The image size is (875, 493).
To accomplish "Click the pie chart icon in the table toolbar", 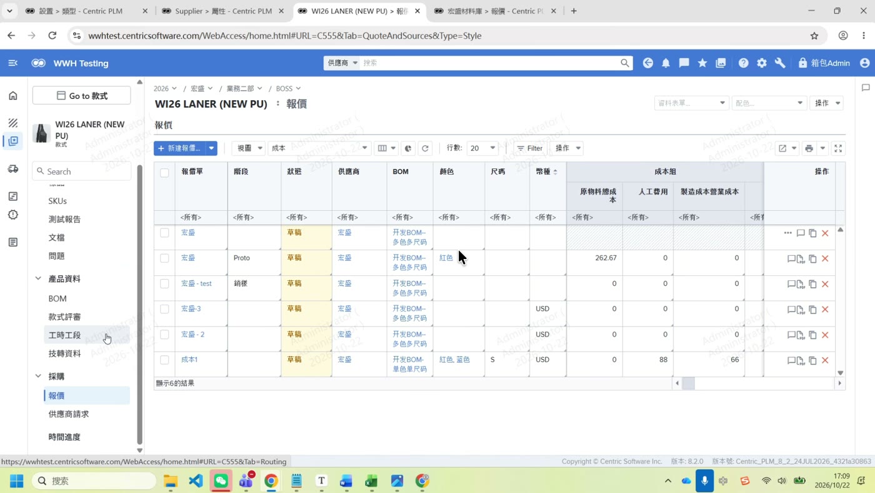I will click(x=408, y=148).
